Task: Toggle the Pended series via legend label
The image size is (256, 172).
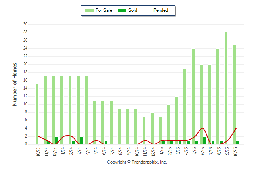Action: click(x=165, y=10)
